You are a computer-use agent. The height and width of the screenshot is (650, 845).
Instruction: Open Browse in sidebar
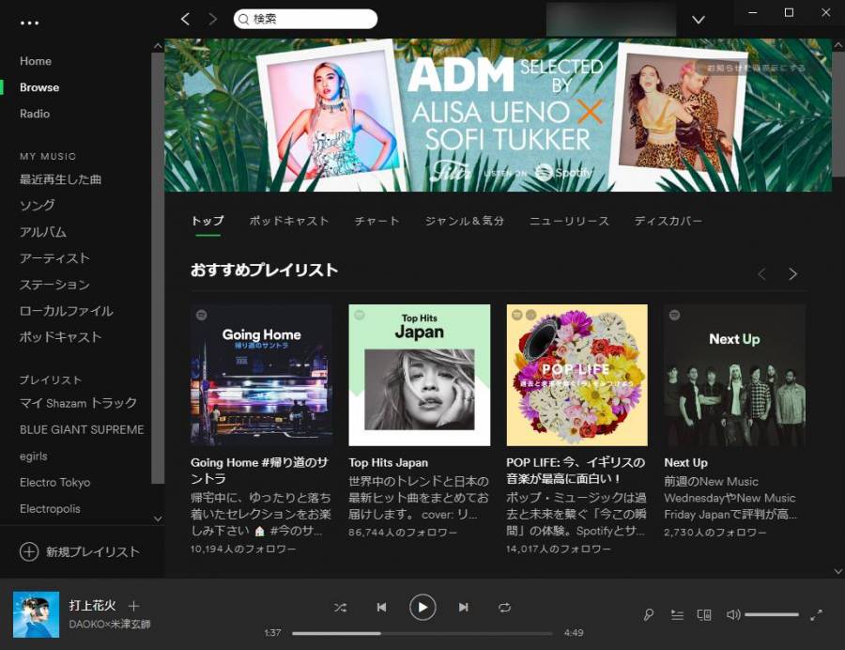(x=39, y=87)
